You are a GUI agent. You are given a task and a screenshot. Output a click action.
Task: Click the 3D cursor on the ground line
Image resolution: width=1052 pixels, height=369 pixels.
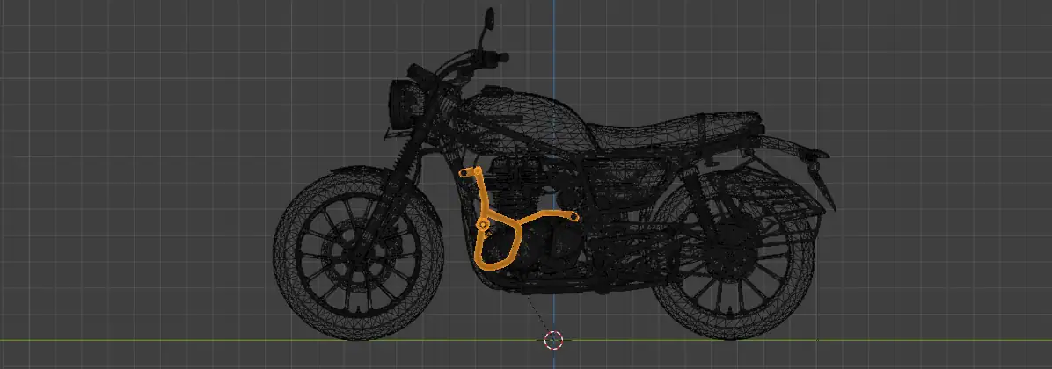(553, 340)
